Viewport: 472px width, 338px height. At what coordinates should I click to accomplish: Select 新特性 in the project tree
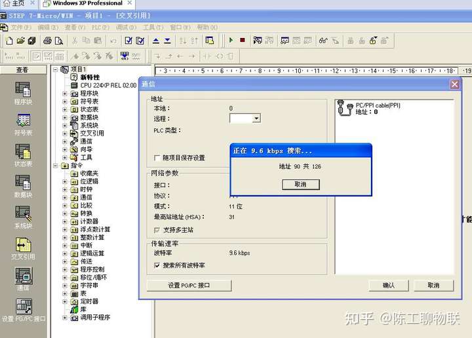90,77
